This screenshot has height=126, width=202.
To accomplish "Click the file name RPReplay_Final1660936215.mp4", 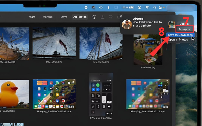I will 148,111.
